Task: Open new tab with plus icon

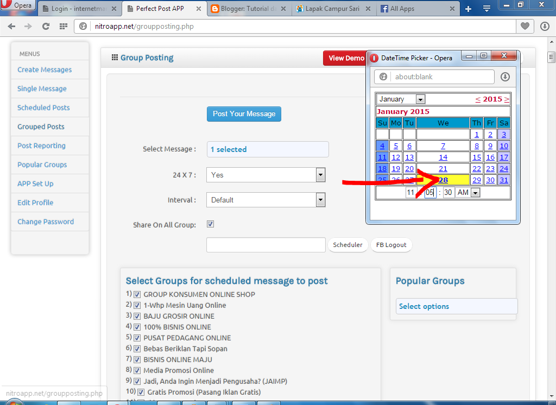Action: coord(468,9)
